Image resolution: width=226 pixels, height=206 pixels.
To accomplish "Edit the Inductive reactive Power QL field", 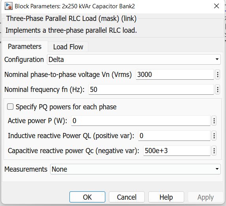I will click(x=174, y=136).
